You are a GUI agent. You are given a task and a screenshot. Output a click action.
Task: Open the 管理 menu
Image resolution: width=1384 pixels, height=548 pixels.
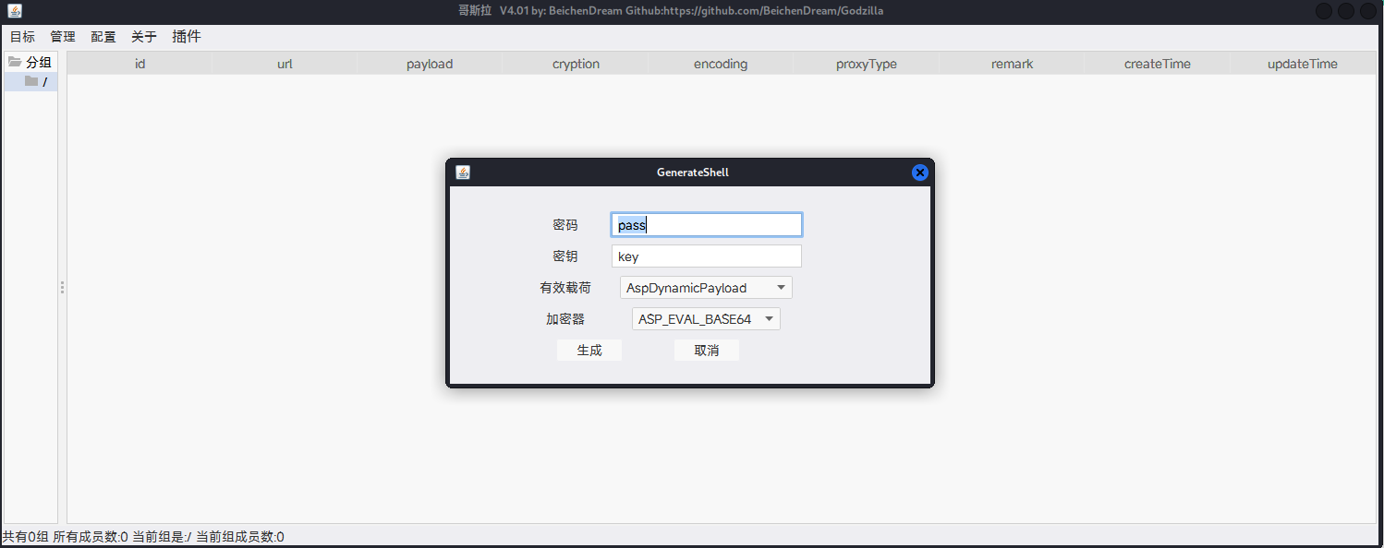[63, 37]
